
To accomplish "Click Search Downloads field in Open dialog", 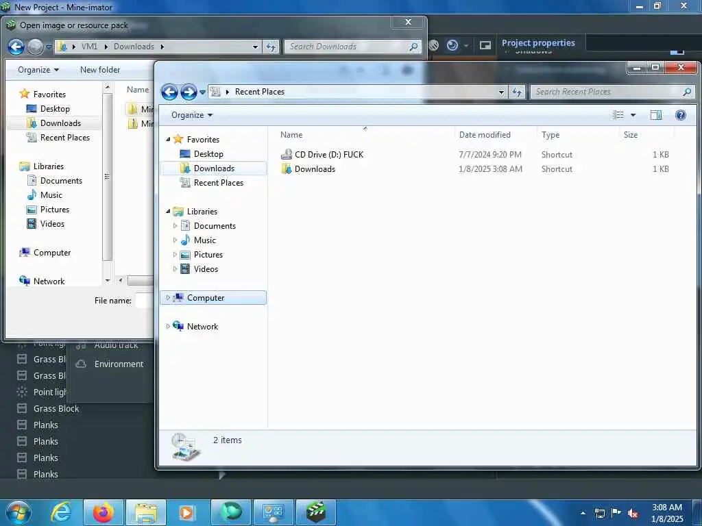I will point(352,47).
